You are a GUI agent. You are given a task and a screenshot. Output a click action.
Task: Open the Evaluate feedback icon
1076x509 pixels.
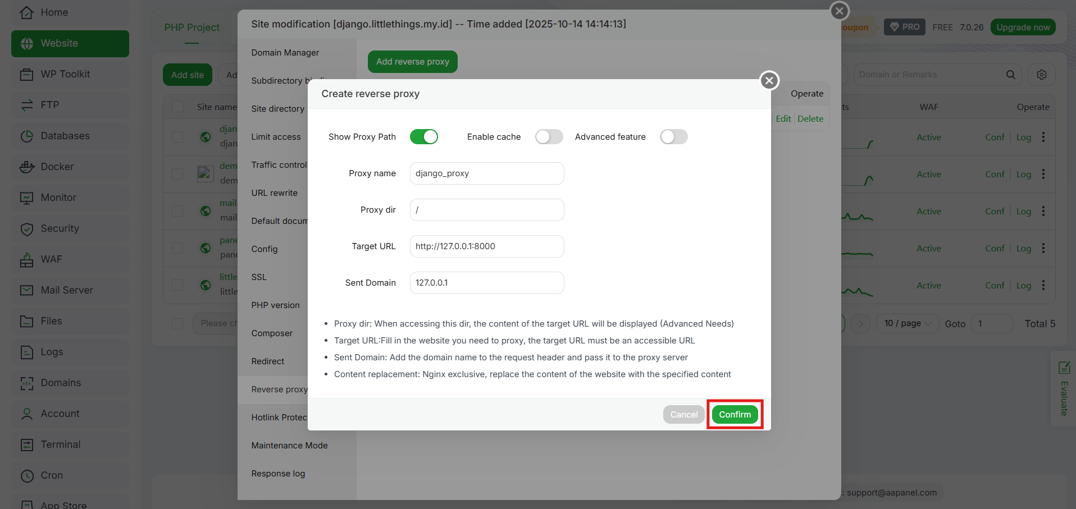(x=1064, y=368)
